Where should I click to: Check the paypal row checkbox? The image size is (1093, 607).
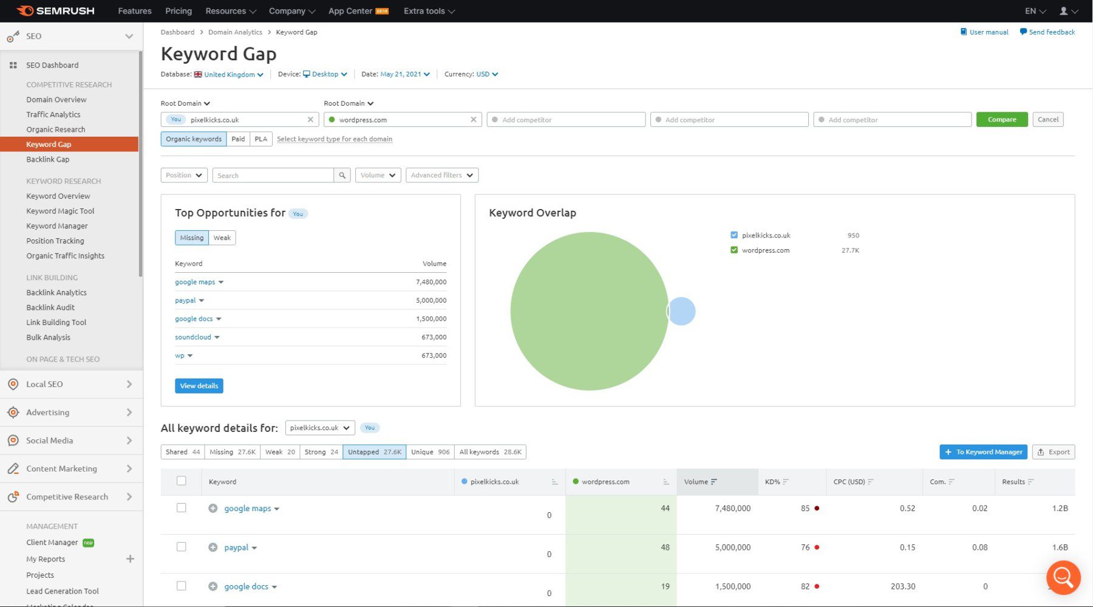[181, 547]
